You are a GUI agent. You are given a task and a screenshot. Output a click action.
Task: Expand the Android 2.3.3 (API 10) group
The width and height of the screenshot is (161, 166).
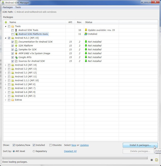[x=6, y=81]
